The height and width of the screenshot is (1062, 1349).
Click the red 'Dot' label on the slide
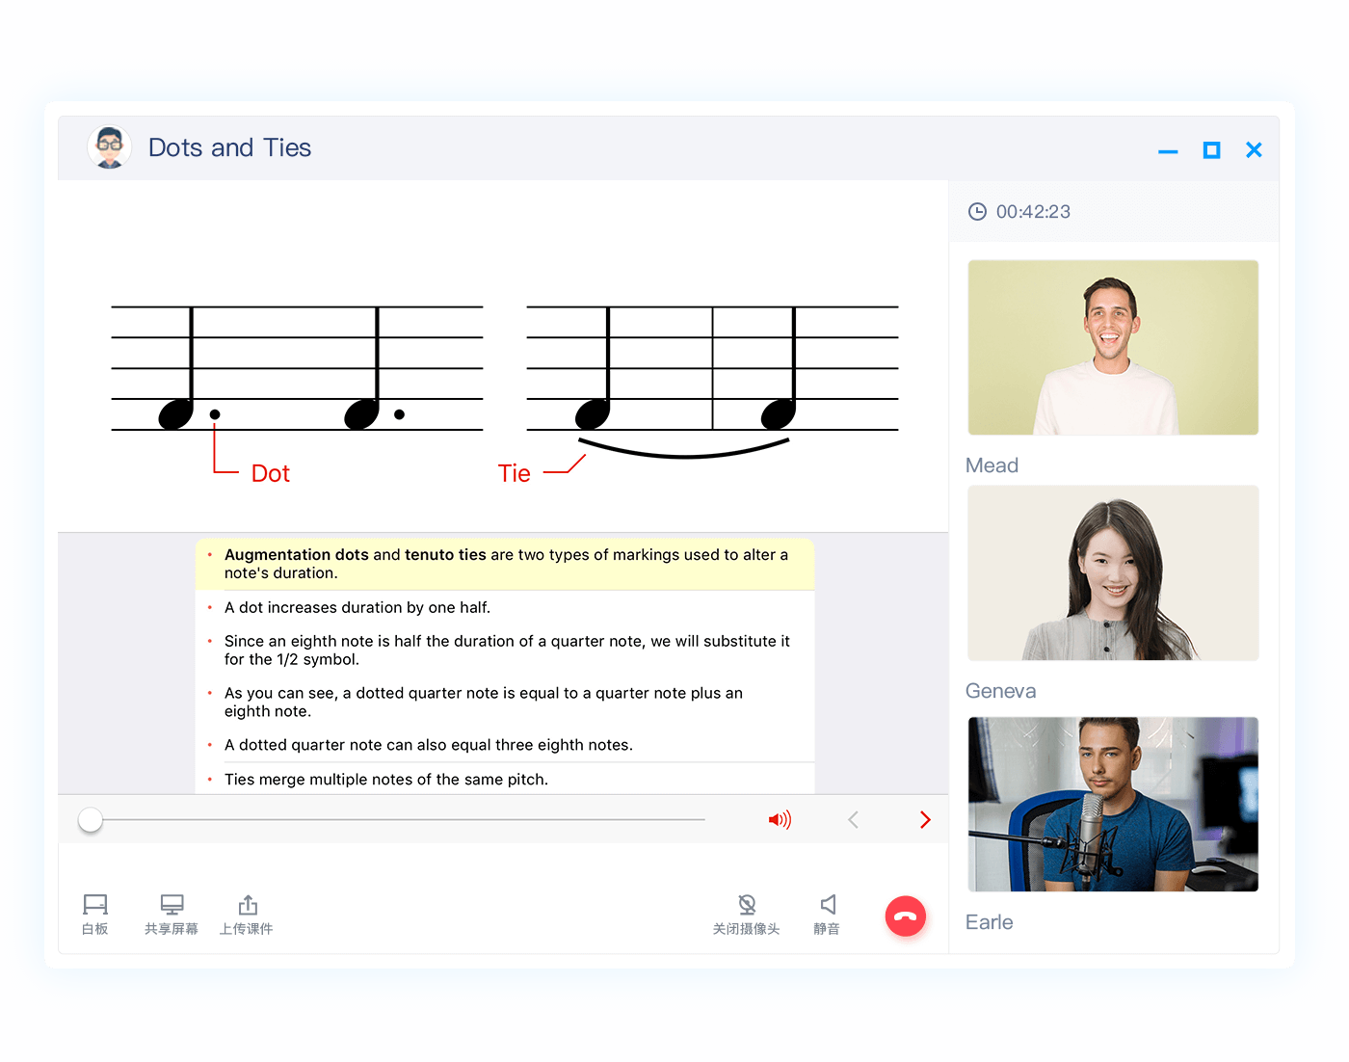click(x=270, y=473)
